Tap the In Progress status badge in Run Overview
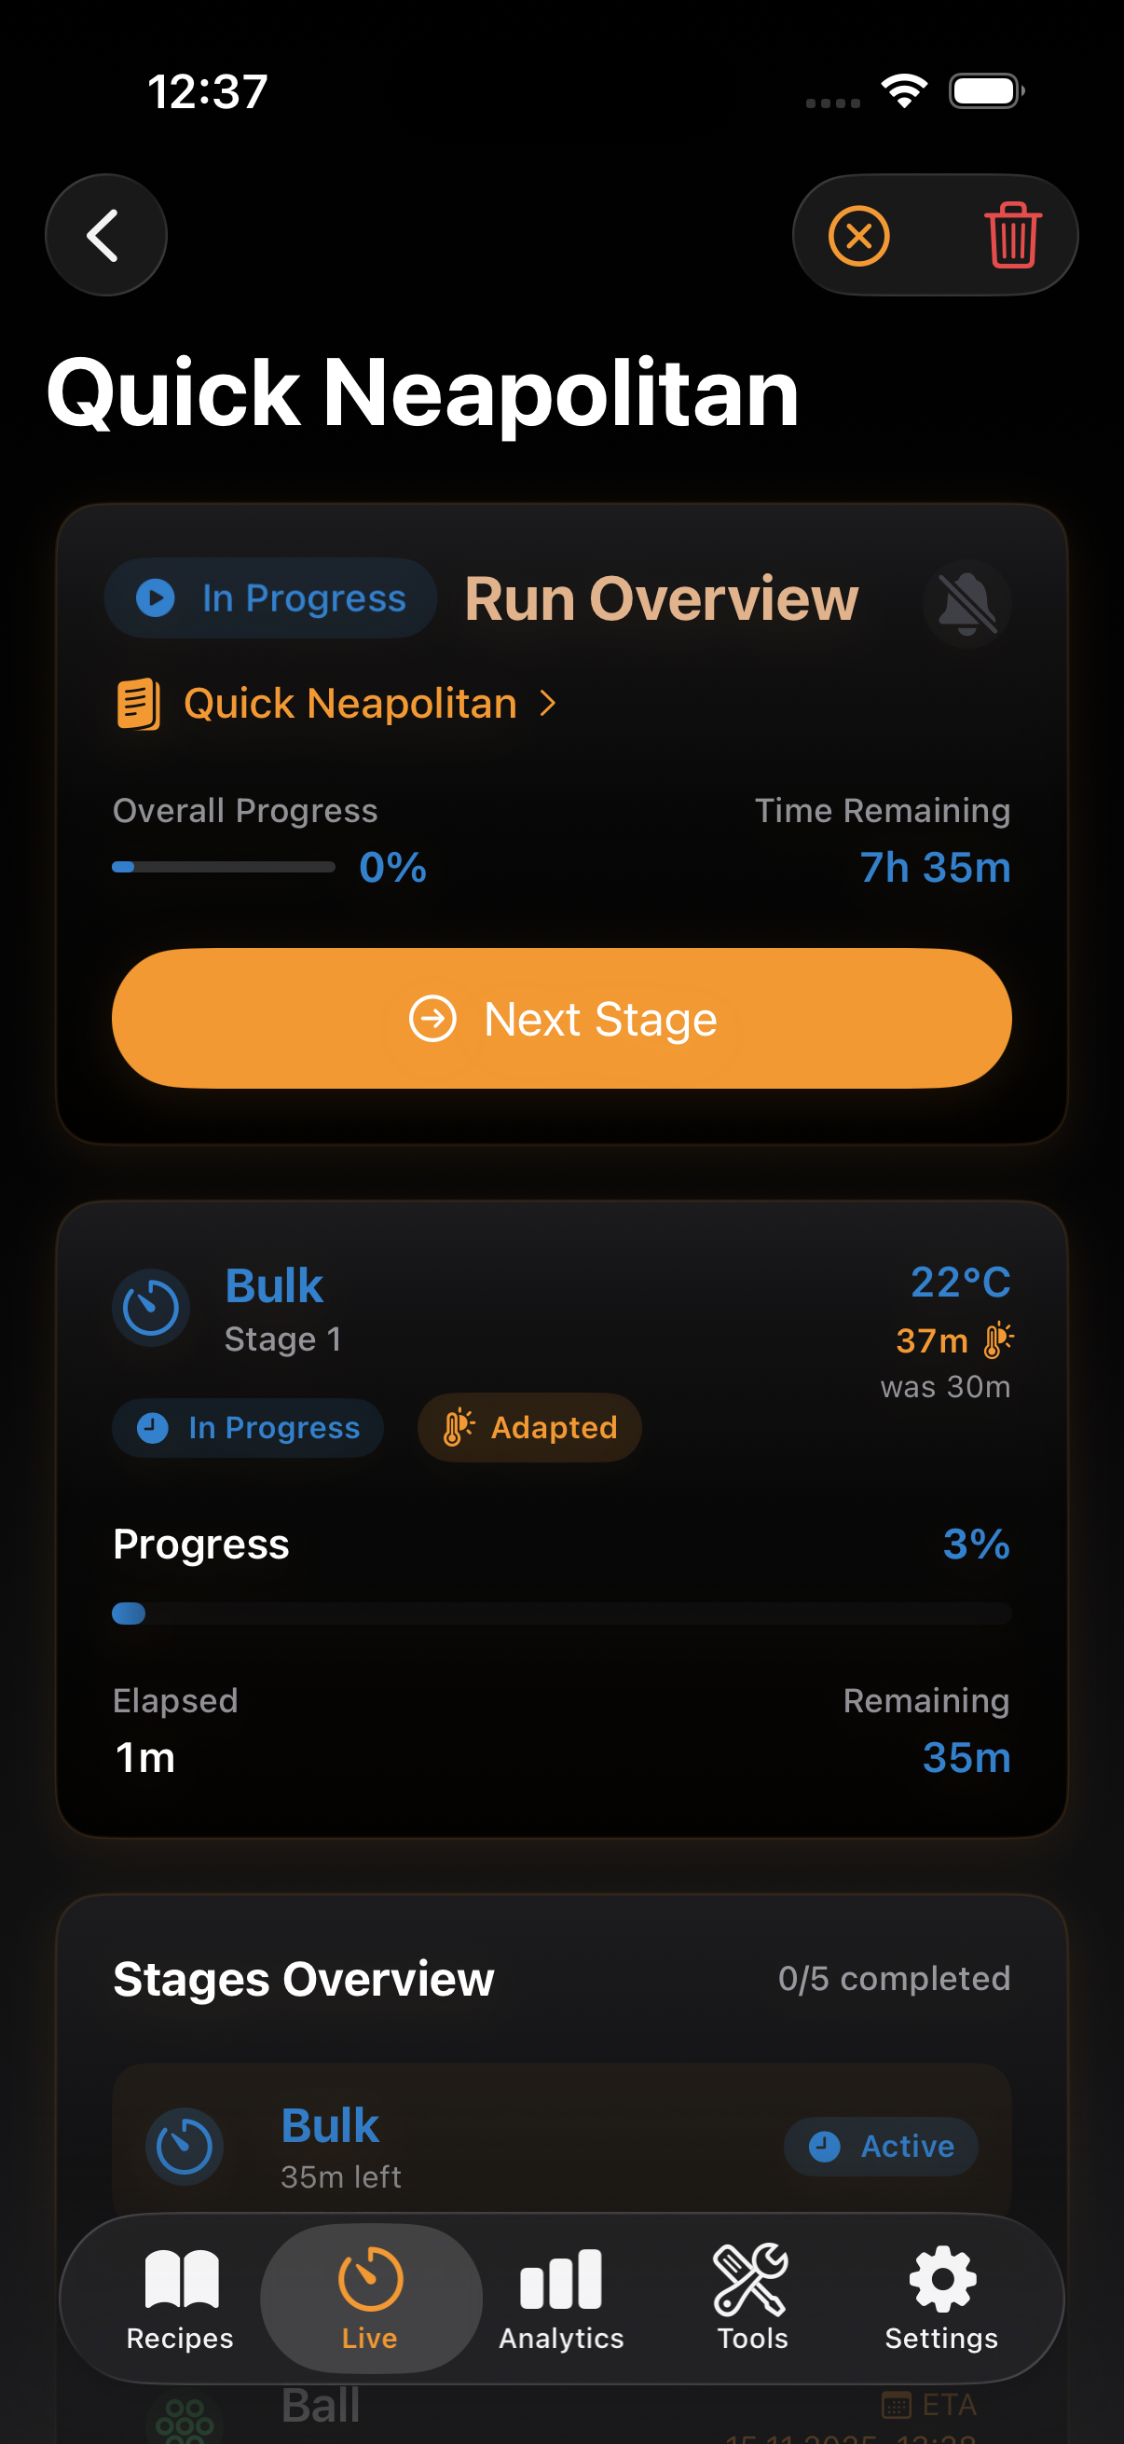 tap(271, 598)
